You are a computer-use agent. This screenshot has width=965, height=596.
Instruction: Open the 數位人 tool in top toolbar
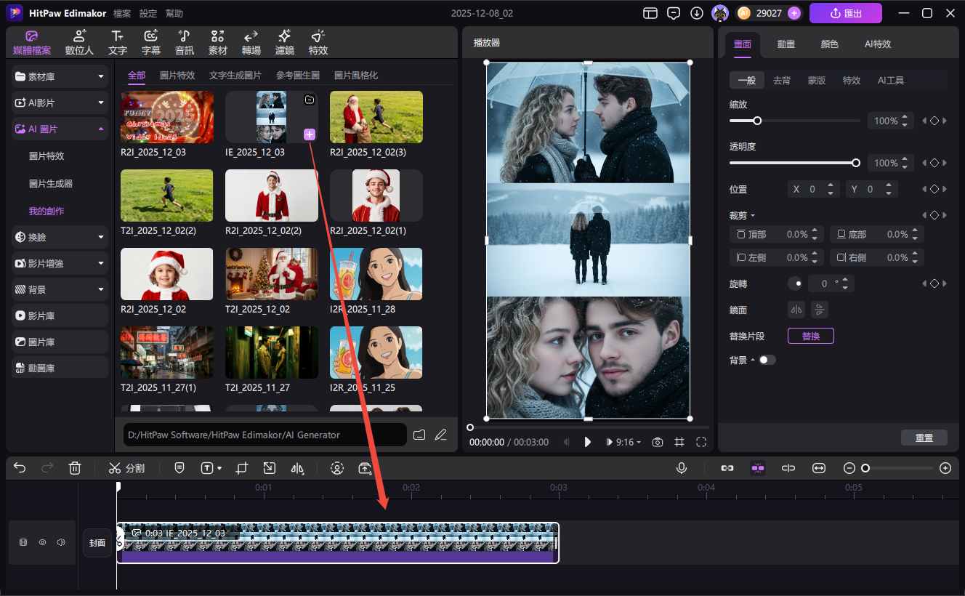(79, 43)
